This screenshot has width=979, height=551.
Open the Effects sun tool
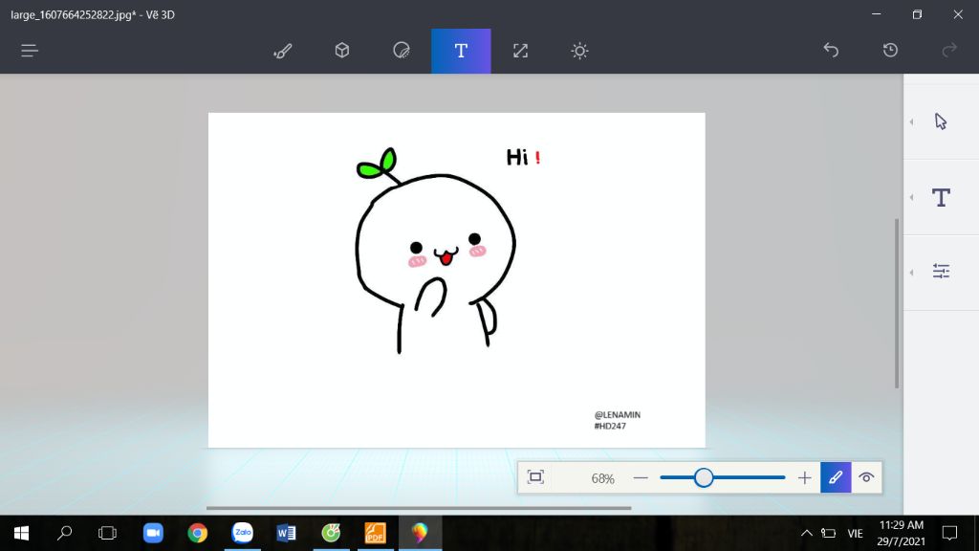[x=579, y=51]
